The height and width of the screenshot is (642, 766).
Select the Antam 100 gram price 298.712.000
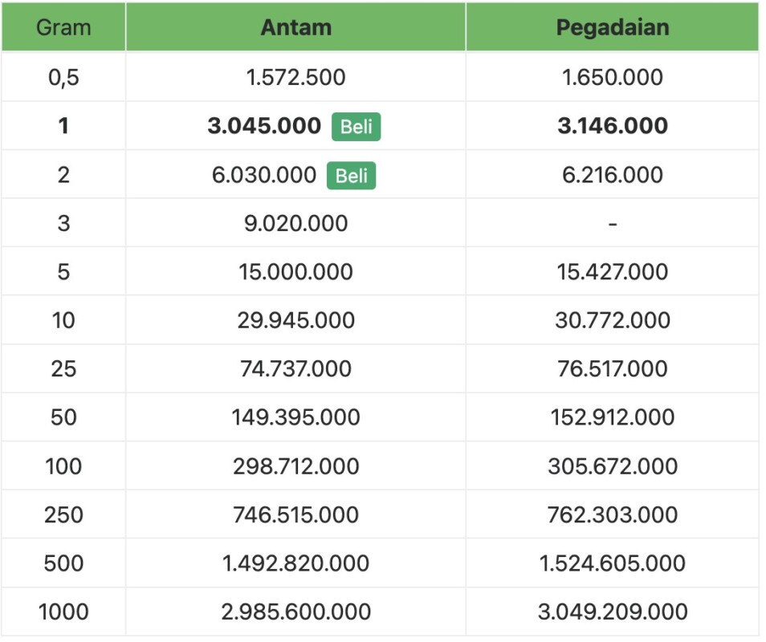(x=295, y=466)
